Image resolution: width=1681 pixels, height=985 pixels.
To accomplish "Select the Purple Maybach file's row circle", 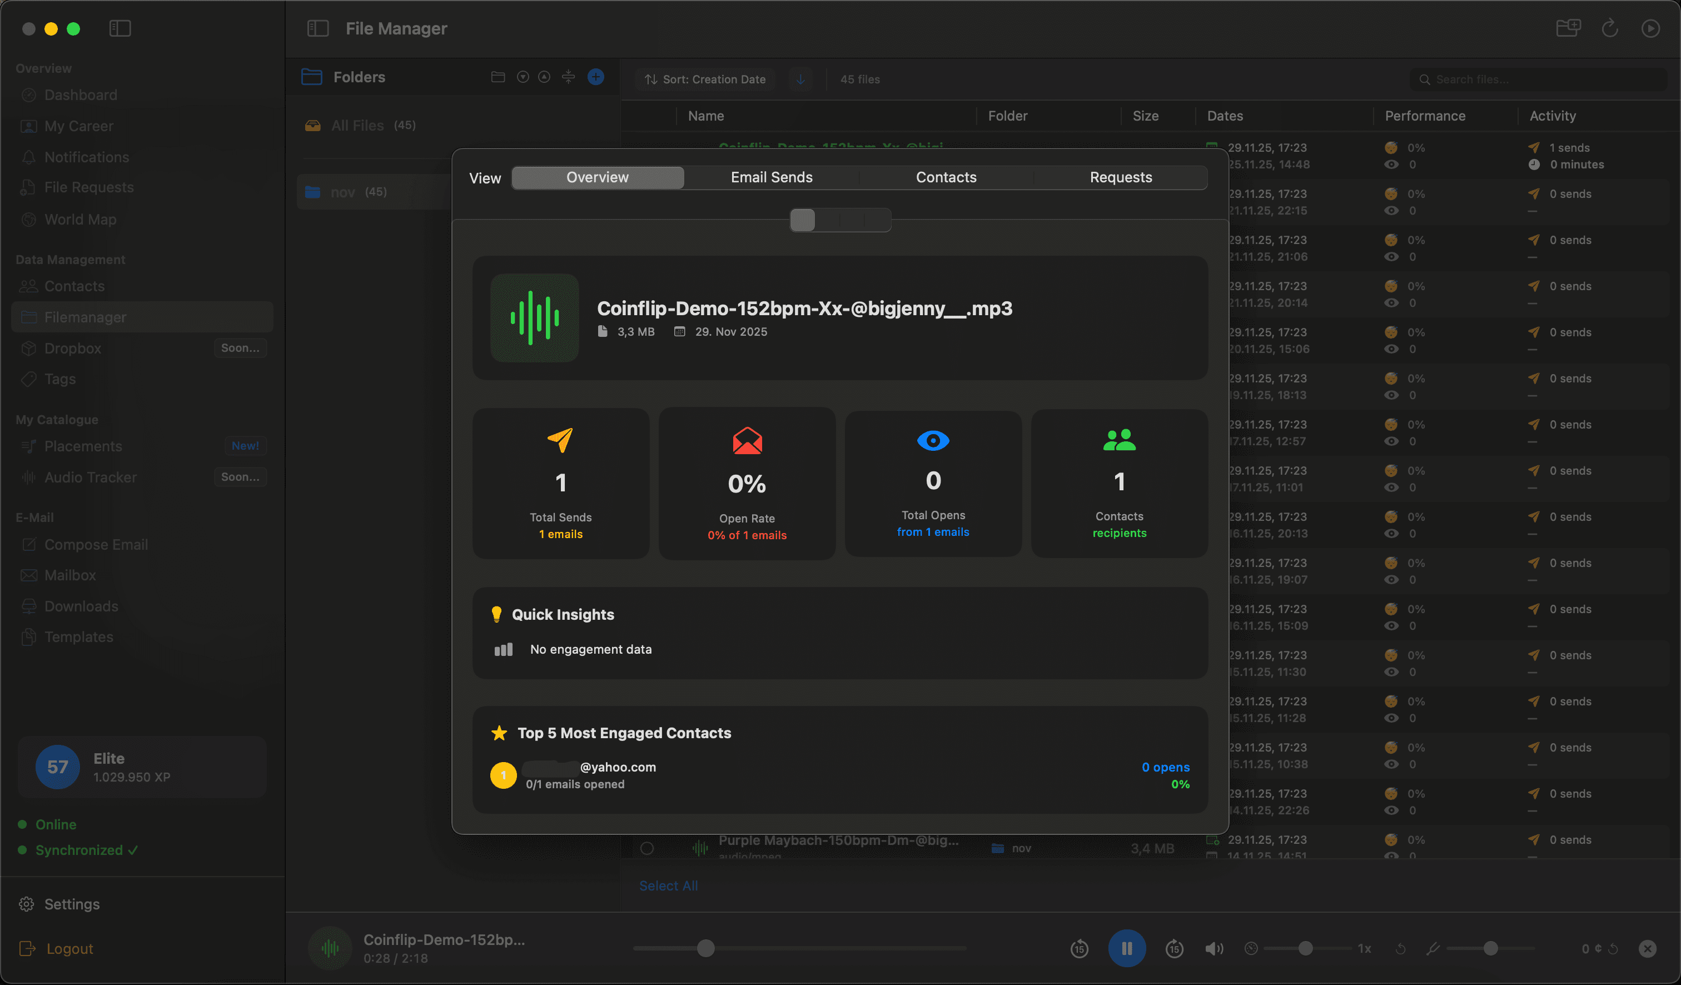I will point(646,848).
